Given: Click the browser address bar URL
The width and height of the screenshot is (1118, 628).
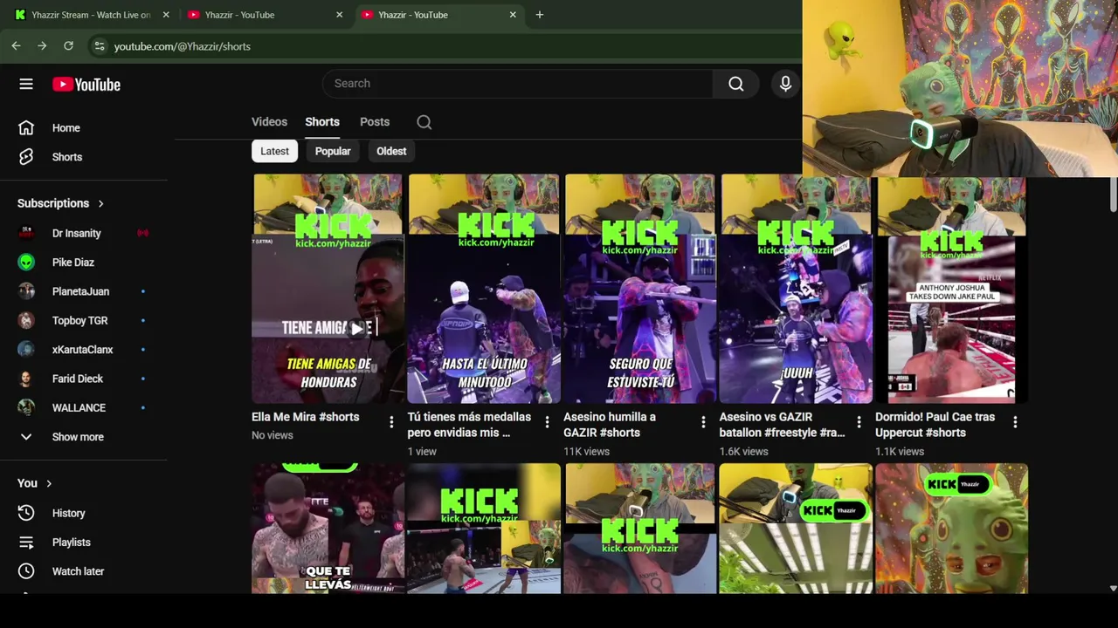Looking at the screenshot, I should (x=182, y=46).
